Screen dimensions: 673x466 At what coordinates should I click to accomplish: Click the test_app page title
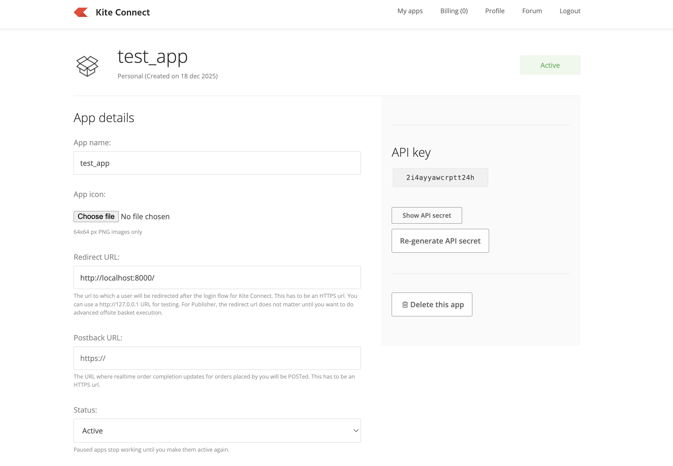pos(153,57)
